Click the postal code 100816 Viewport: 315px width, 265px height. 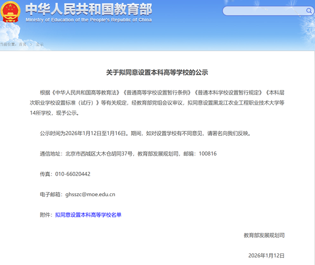[x=206, y=154]
